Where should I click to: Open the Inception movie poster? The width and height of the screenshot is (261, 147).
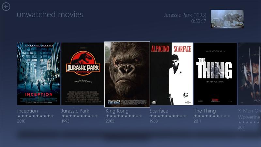click(x=39, y=74)
